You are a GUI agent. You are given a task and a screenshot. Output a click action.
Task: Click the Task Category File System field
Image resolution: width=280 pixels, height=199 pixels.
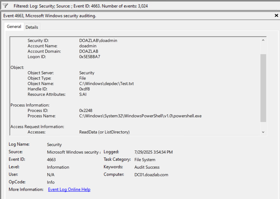[x=145, y=160]
